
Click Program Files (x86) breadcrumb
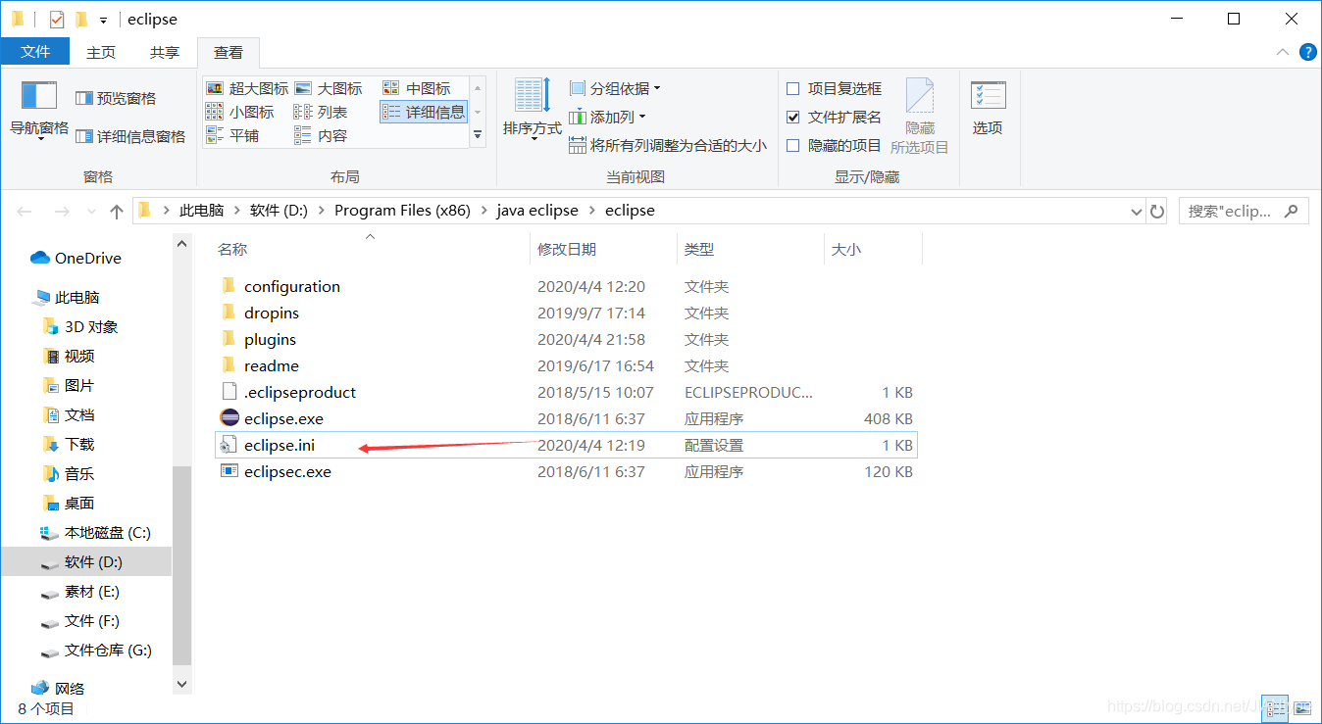(x=402, y=211)
